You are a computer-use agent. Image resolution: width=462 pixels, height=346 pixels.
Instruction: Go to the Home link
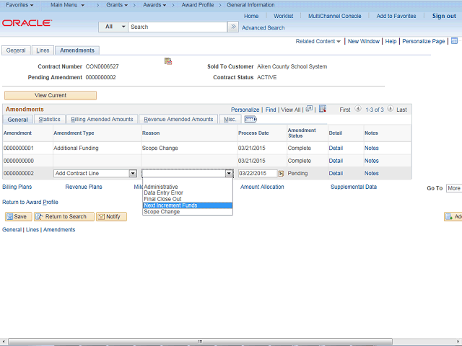click(x=251, y=16)
